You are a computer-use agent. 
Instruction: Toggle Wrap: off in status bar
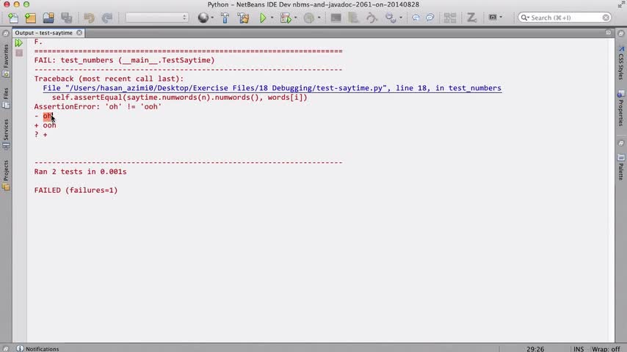click(x=606, y=349)
